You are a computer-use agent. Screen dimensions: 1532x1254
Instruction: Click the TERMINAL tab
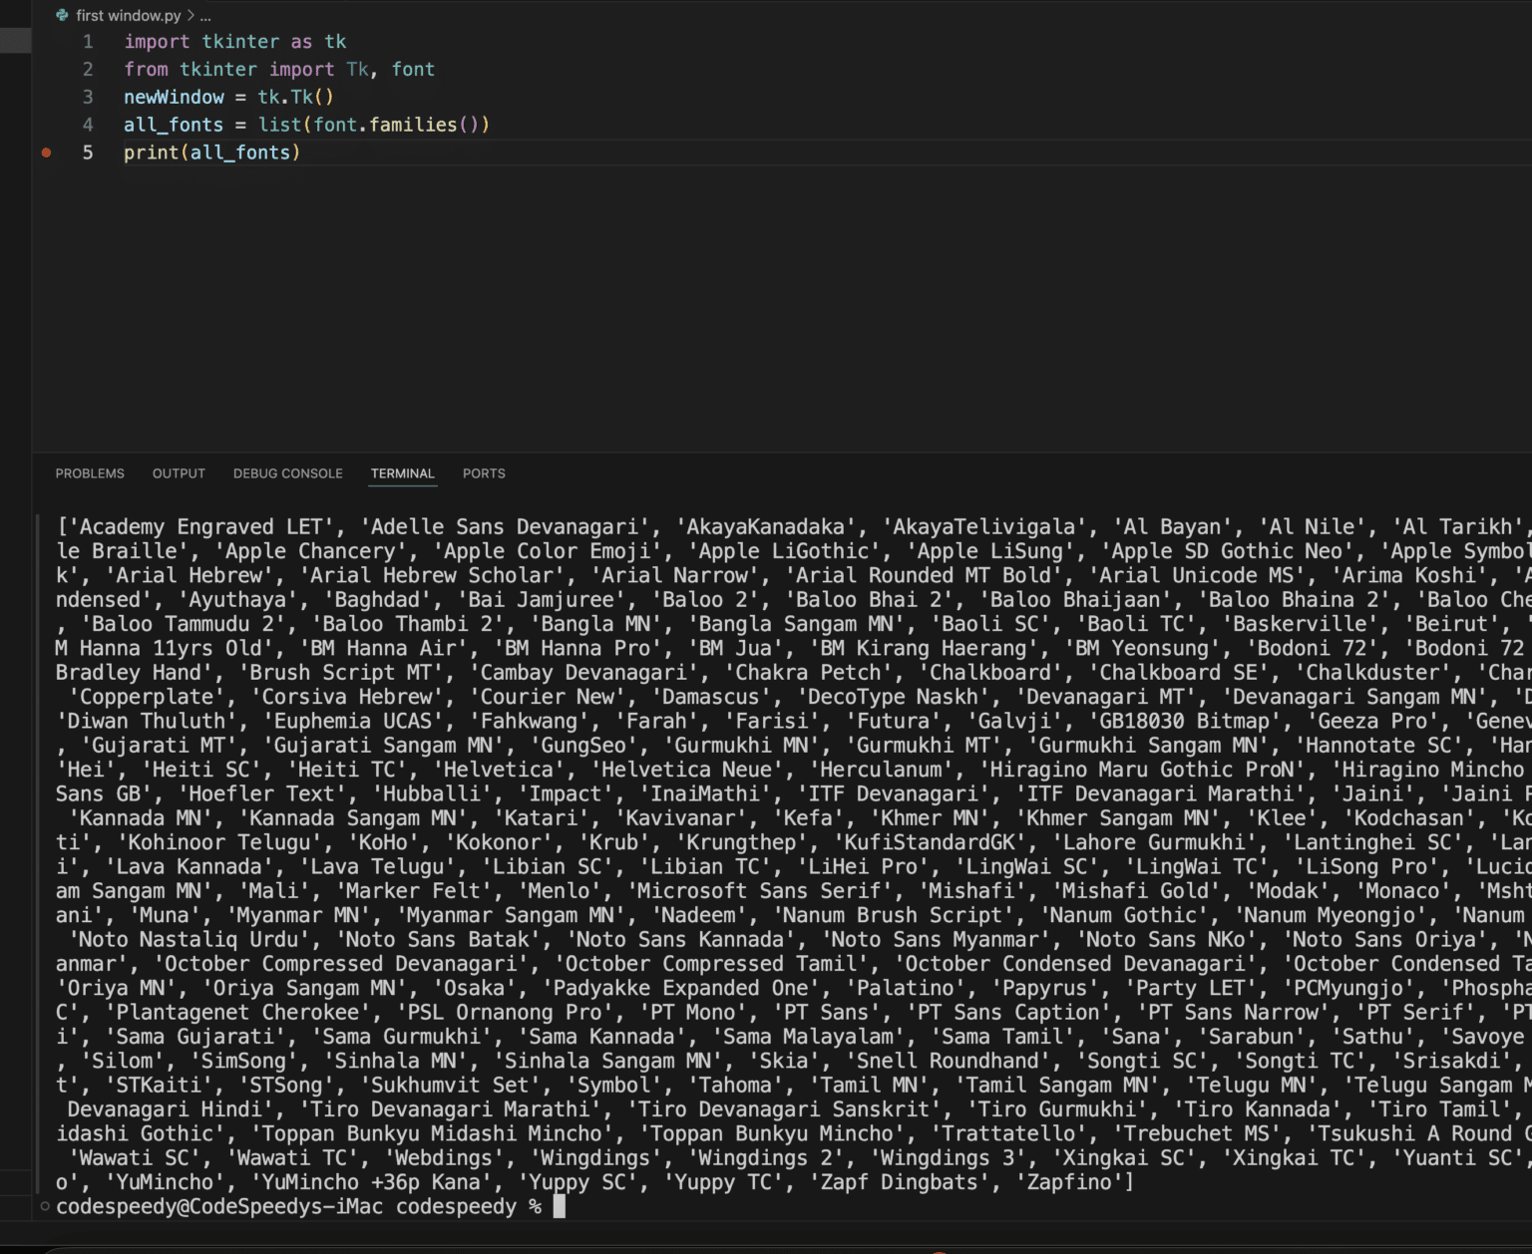click(402, 473)
